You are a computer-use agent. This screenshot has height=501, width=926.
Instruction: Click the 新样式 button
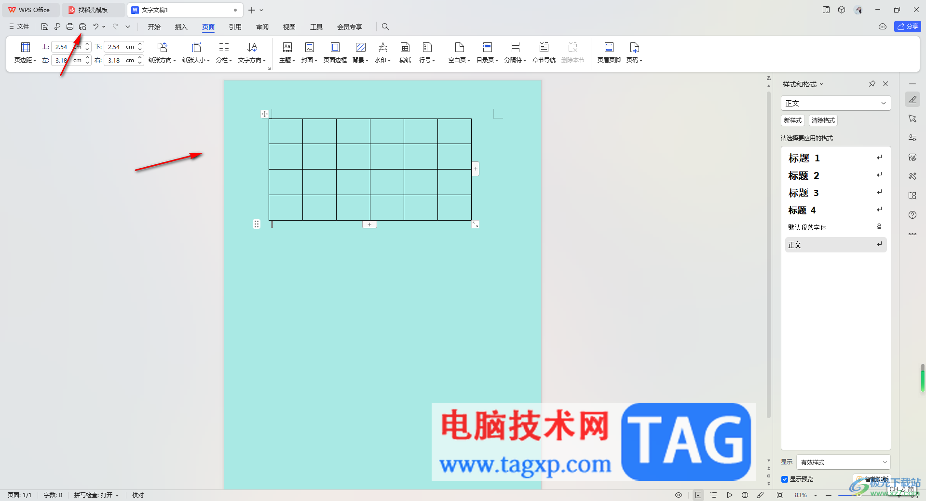click(792, 120)
